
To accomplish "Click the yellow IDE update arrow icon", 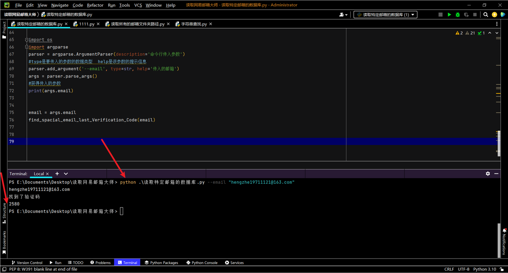I will point(495,14).
